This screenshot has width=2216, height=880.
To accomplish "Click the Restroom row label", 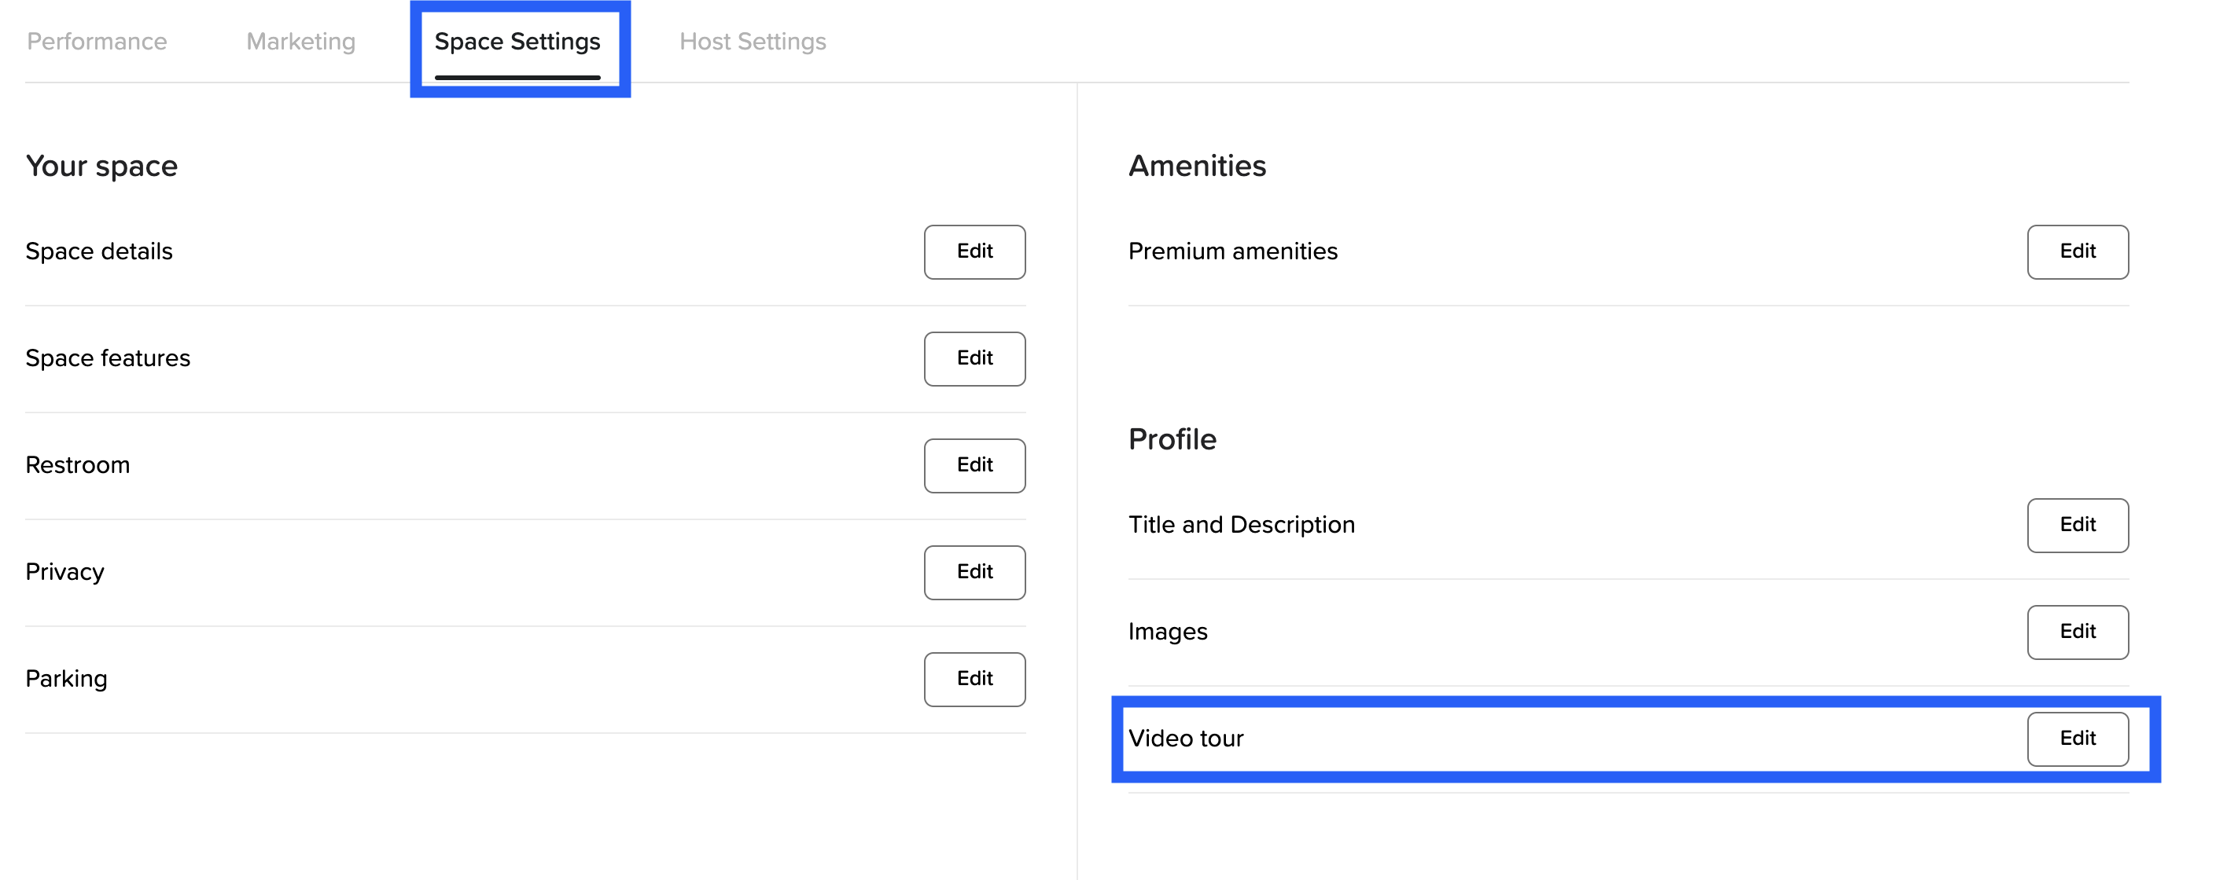I will (x=77, y=465).
